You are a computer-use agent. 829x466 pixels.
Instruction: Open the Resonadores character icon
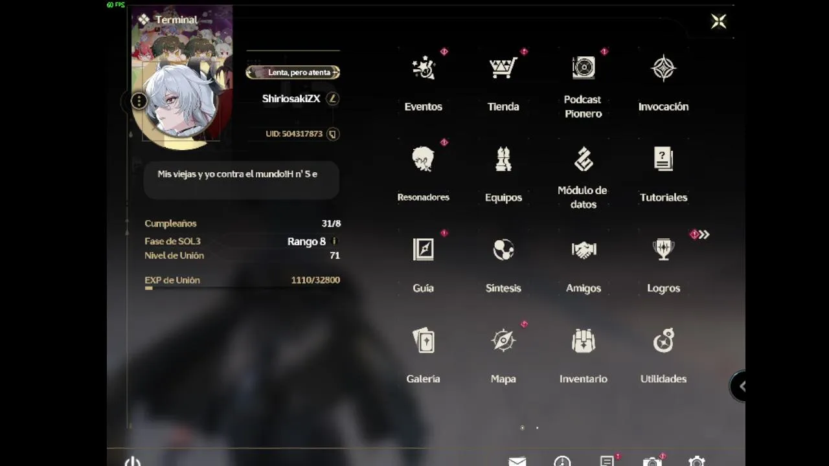(x=424, y=159)
